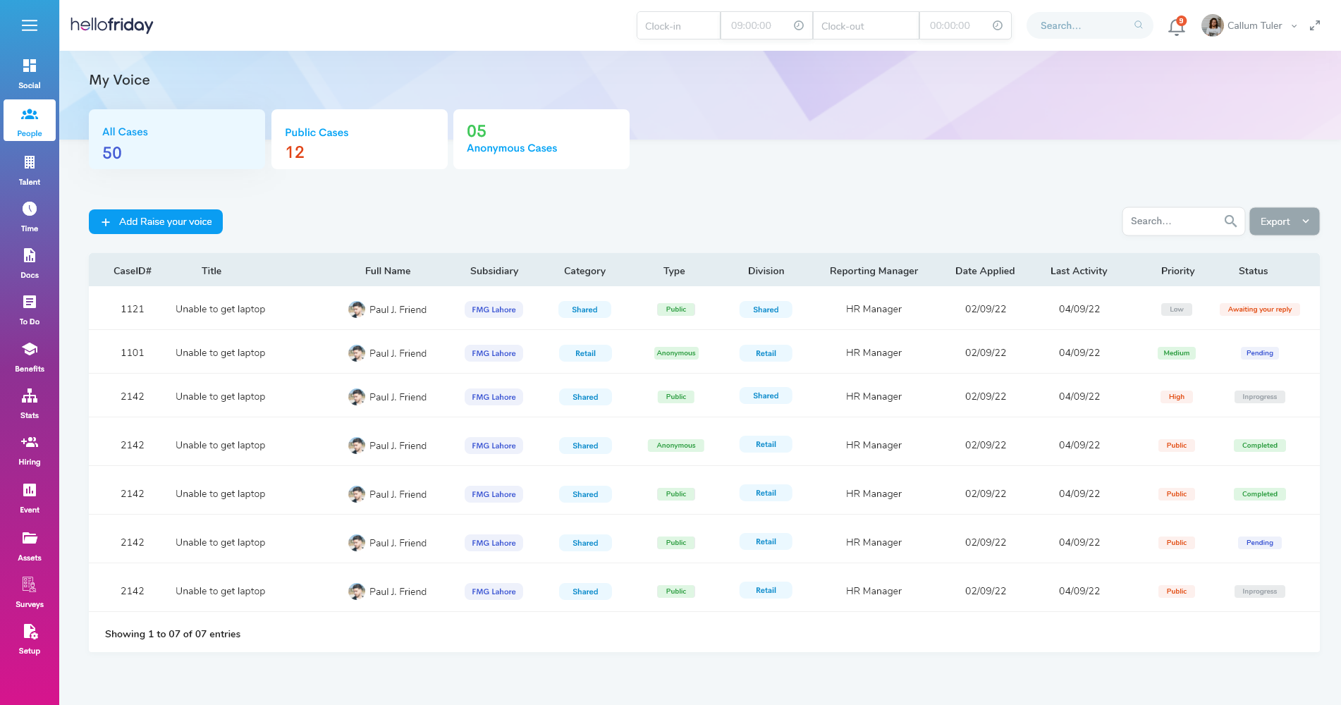Check notifications via the bell icon
The image size is (1341, 705).
coord(1175,27)
